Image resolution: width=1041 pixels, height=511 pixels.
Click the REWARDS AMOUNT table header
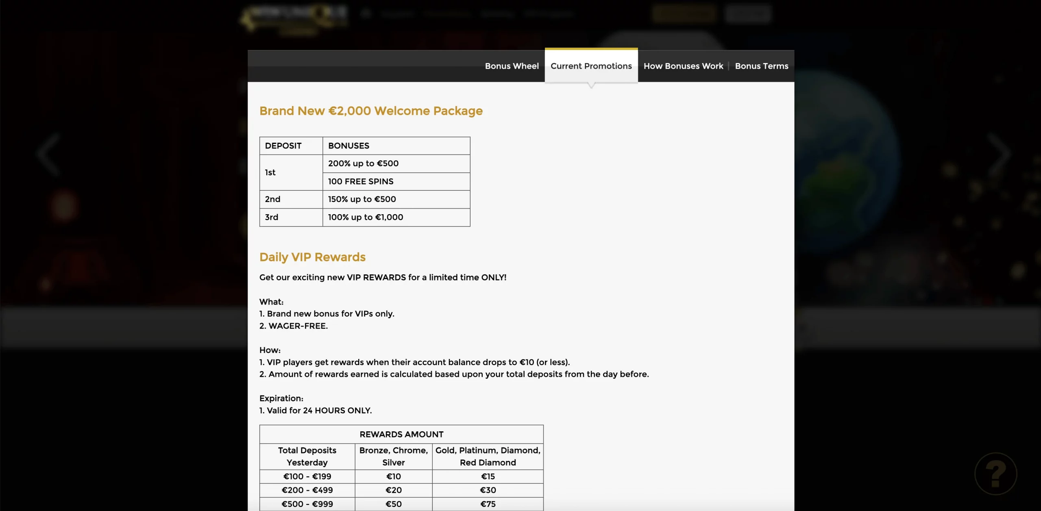pyautogui.click(x=401, y=434)
